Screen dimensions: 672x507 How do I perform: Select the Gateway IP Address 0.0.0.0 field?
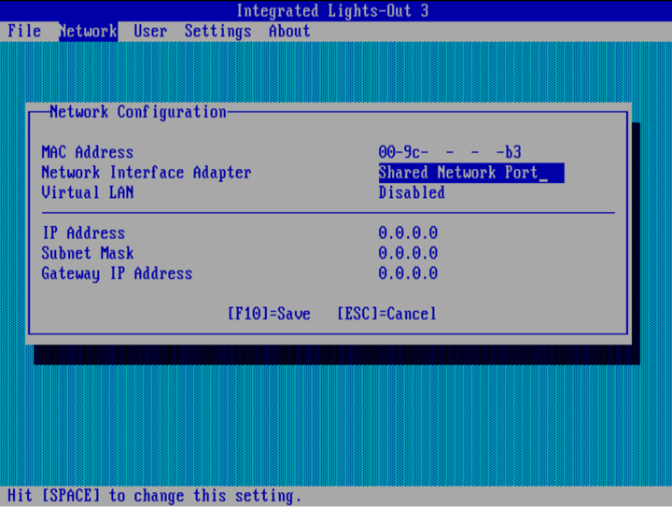pyautogui.click(x=408, y=274)
